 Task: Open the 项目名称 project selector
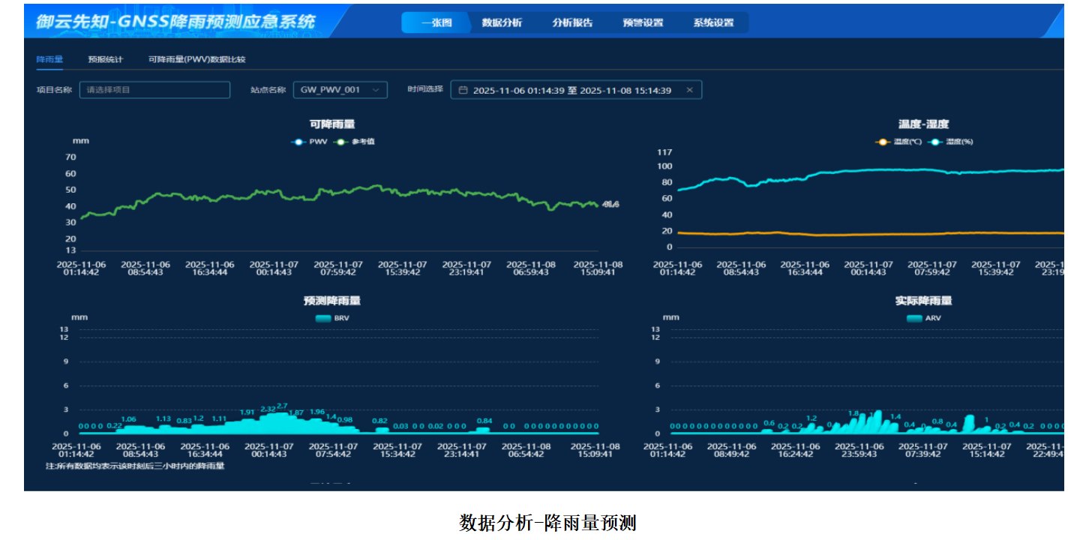154,90
